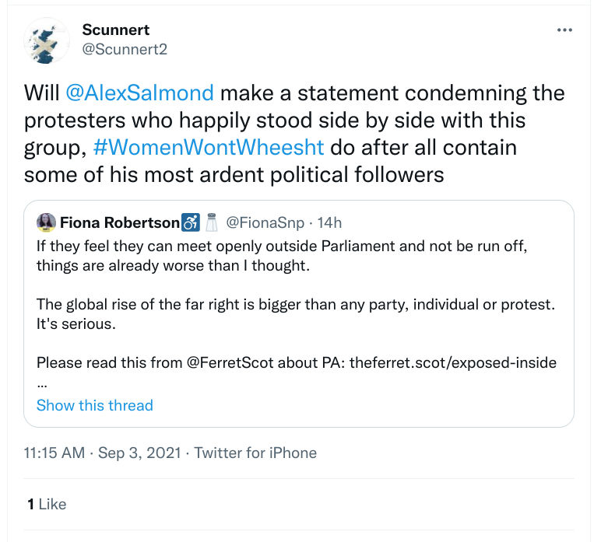Screen dimensions: 608x542
Task: Click "Show this thread" link
Action: coord(94,405)
